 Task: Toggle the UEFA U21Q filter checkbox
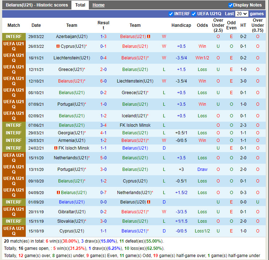click(x=194, y=14)
